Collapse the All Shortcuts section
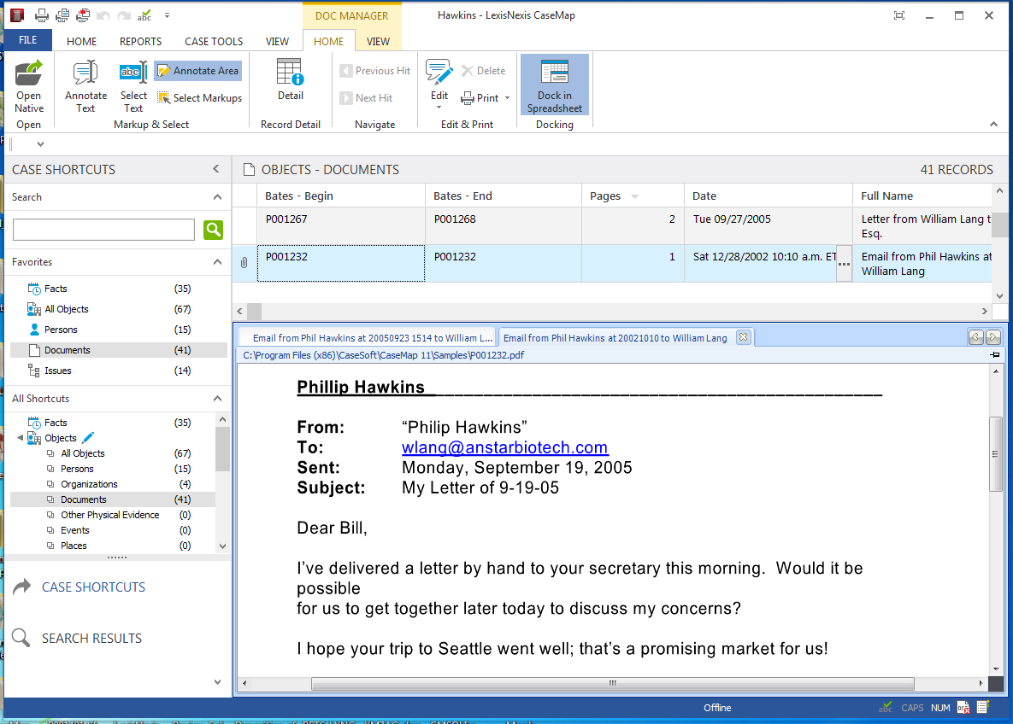Image resolution: width=1013 pixels, height=724 pixels. 218,398
